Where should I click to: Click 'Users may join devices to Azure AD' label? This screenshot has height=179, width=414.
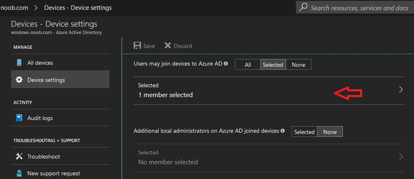(x=178, y=64)
